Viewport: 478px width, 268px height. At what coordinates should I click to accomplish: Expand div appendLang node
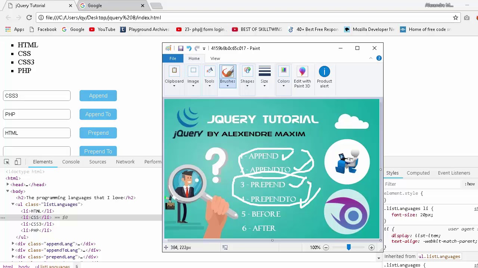[x=13, y=244]
